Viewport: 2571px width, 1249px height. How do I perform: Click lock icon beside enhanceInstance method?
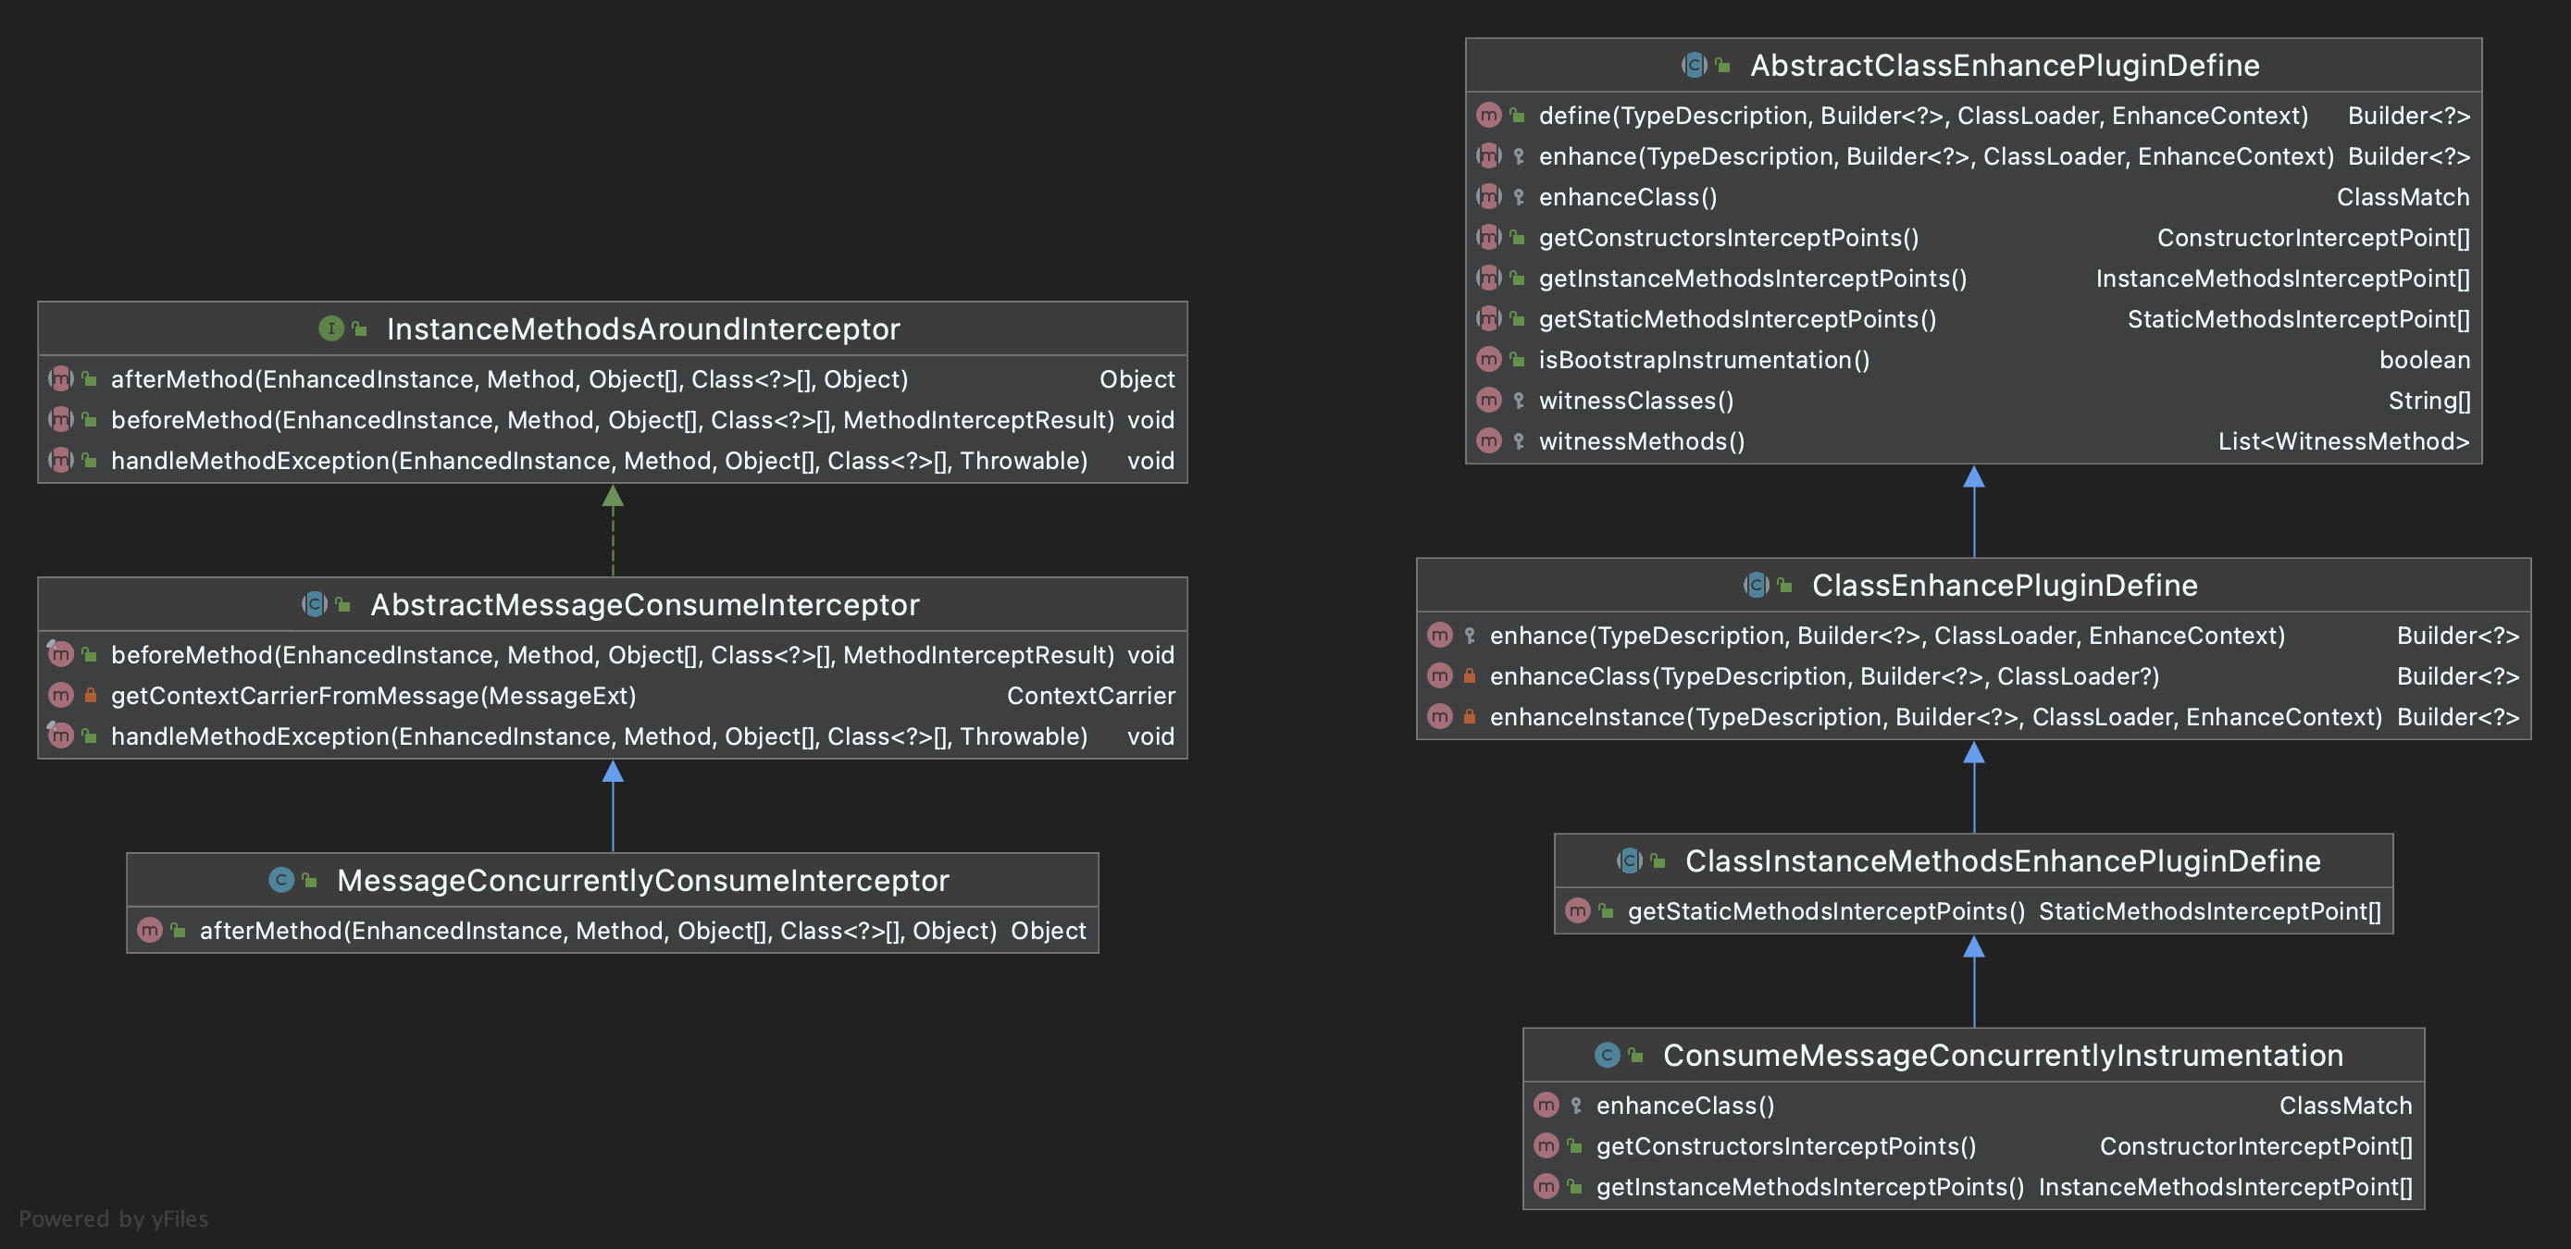point(1469,716)
